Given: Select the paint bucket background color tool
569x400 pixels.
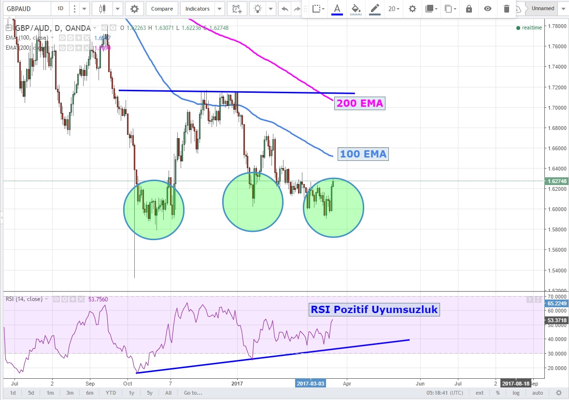Looking at the screenshot, I should click(x=356, y=9).
